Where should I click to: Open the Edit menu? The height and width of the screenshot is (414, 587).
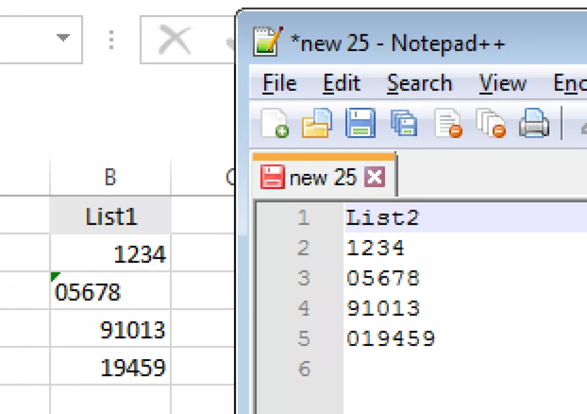[x=341, y=83]
